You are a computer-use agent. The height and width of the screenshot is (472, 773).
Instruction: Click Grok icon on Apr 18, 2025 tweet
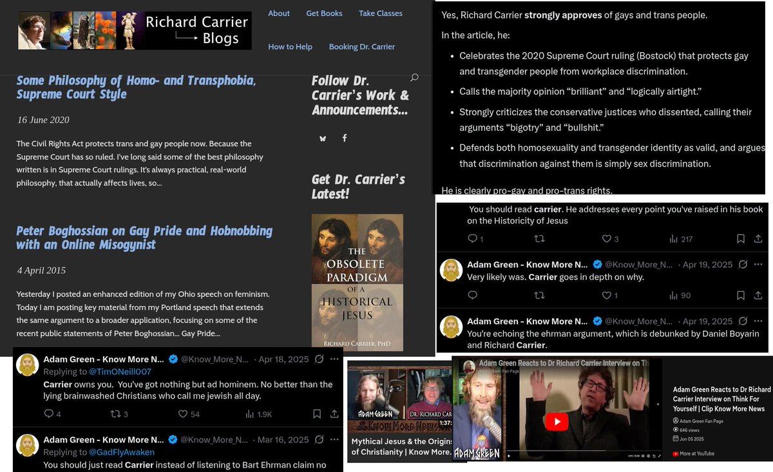(x=320, y=359)
